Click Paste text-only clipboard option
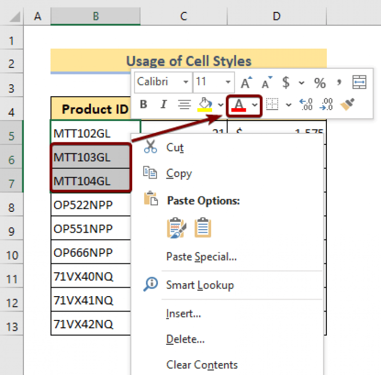 [203, 228]
